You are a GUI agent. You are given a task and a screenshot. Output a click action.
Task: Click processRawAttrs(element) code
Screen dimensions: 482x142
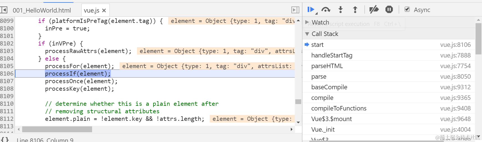[x=88, y=51]
